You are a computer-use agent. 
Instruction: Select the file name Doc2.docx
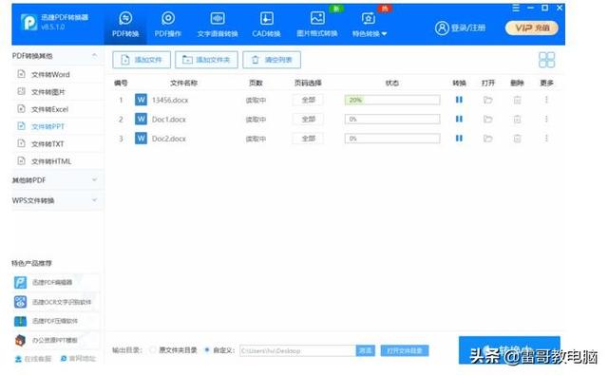[x=169, y=139]
